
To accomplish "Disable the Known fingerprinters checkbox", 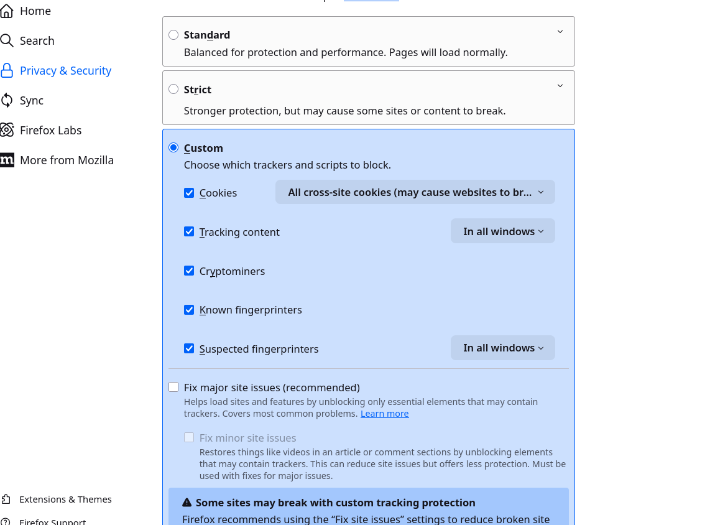I will 189,309.
